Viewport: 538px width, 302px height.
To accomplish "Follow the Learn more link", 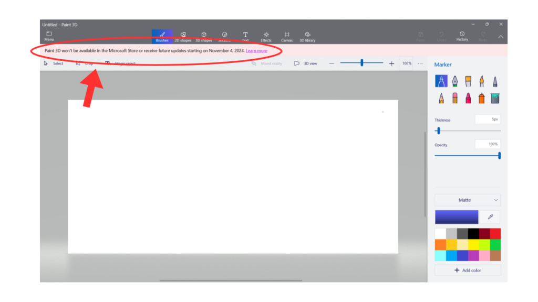I will coord(256,51).
